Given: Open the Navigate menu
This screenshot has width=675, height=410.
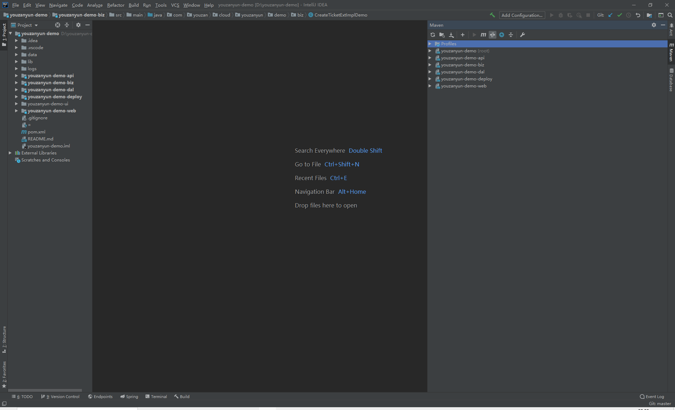Looking at the screenshot, I should pyautogui.click(x=58, y=5).
